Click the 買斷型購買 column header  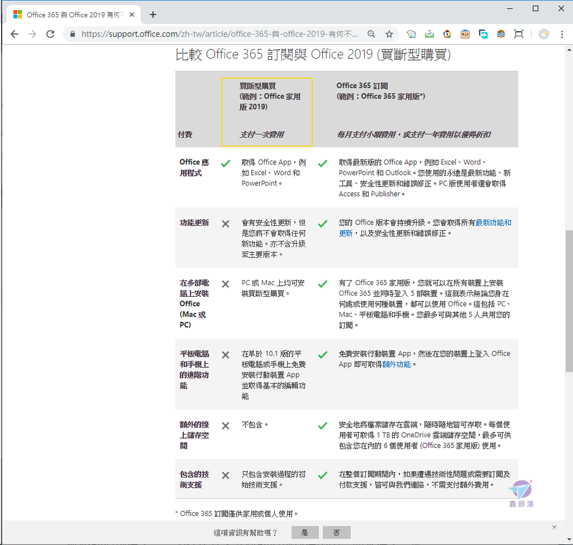(270, 96)
